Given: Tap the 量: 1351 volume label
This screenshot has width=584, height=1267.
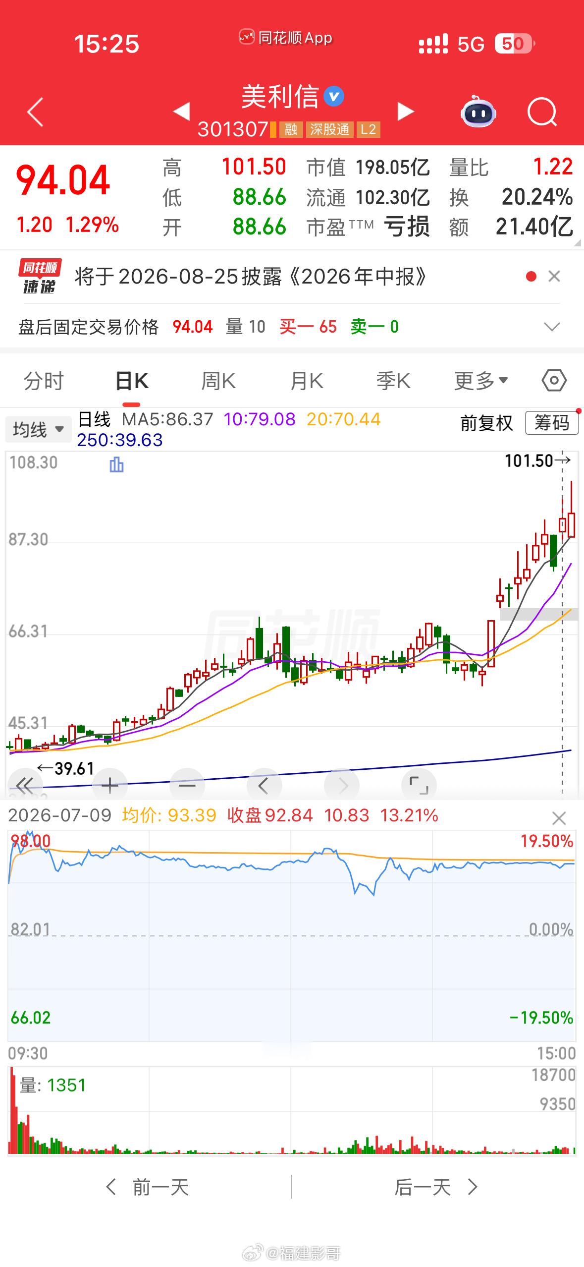Looking at the screenshot, I should pyautogui.click(x=53, y=1085).
